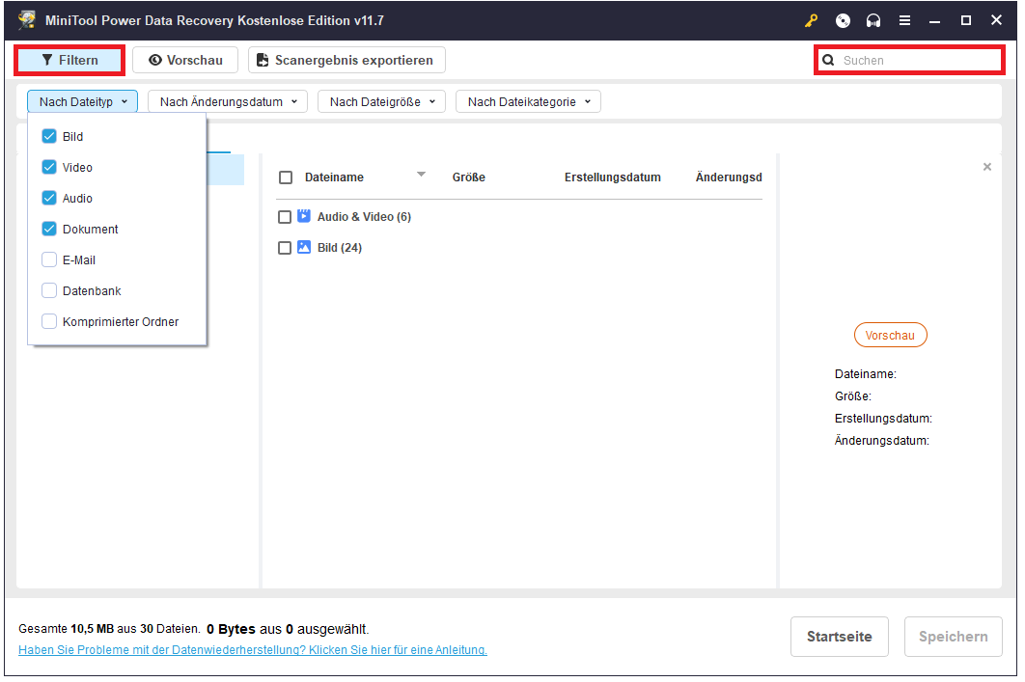
Task: Tick the select-all checkbox beside Dateiname
Action: pos(286,177)
